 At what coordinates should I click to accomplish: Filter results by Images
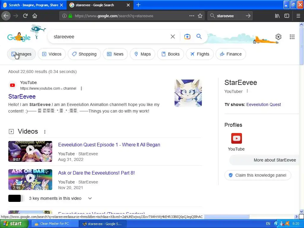coord(21,54)
